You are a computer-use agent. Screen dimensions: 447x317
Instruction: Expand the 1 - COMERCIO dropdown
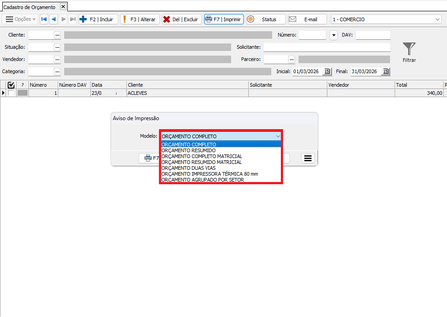pyautogui.click(x=437, y=19)
